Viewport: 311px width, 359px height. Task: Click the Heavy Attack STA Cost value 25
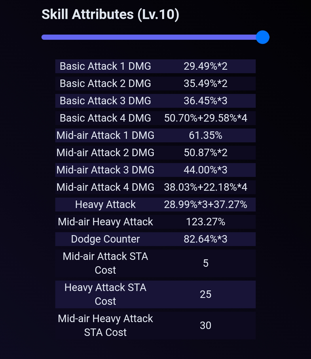coord(206,294)
